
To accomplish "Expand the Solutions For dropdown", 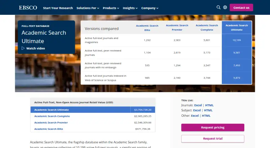I will coord(88,8).
